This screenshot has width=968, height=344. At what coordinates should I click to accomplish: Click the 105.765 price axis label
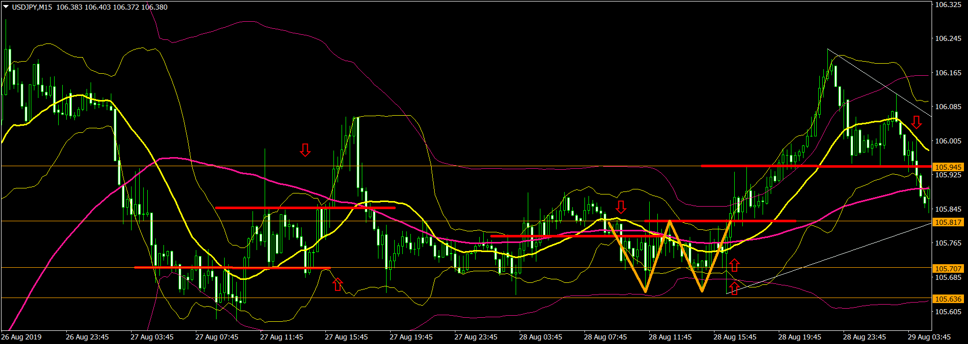(948, 243)
